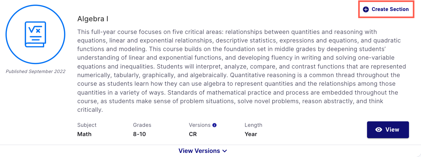
Task: Click the CR versions value
Action: [193, 134]
